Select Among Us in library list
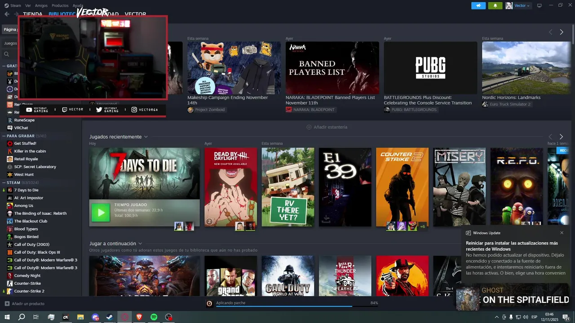Viewport: 575px width, 323px height. pos(23,205)
